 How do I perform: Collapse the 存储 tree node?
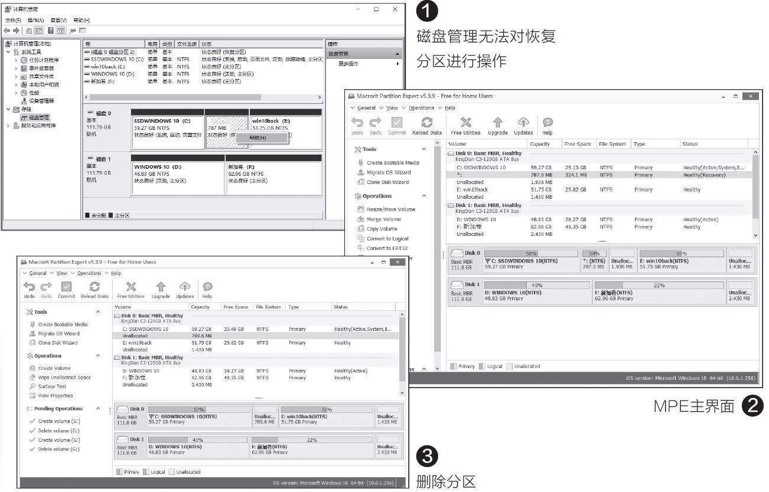coord(8,109)
